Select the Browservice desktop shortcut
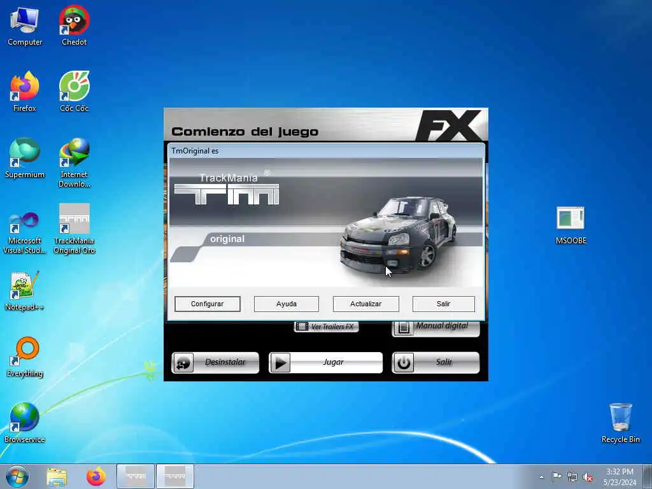 coord(25,423)
